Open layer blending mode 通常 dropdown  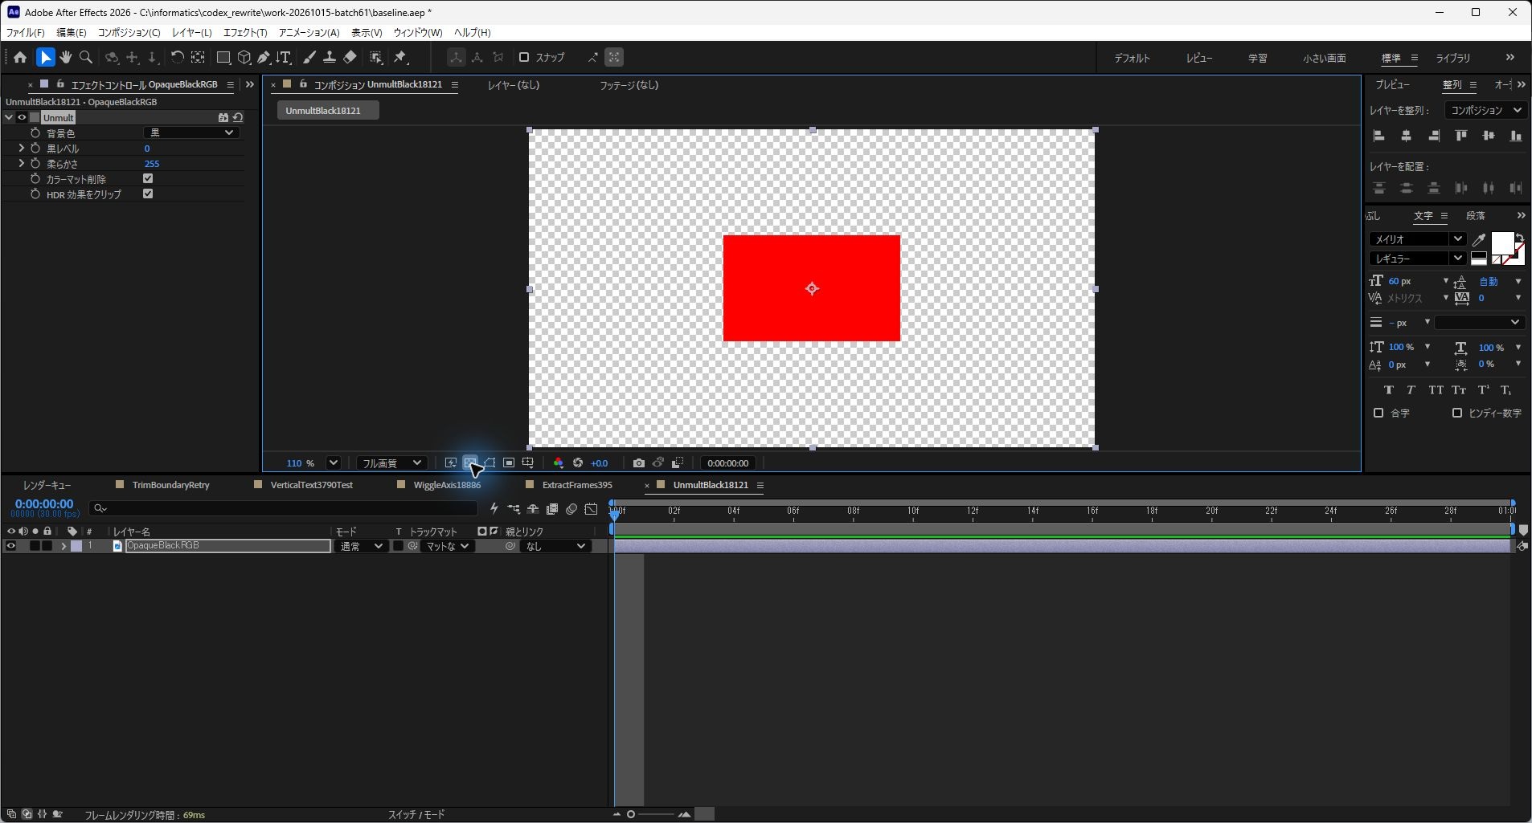click(x=360, y=546)
